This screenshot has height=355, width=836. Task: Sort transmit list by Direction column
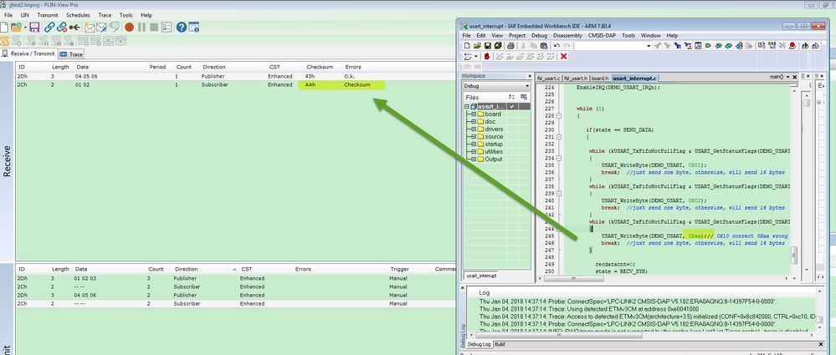point(186,269)
